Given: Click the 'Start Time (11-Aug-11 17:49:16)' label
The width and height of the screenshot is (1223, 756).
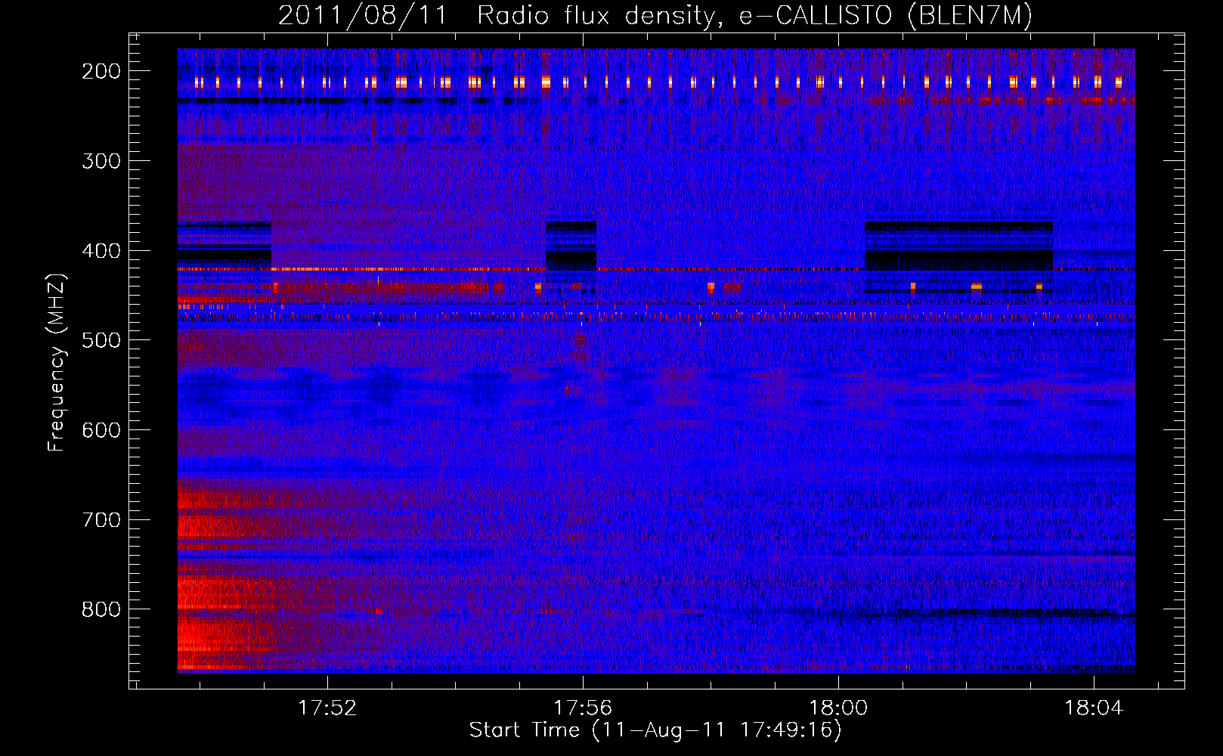Looking at the screenshot, I should (x=655, y=730).
